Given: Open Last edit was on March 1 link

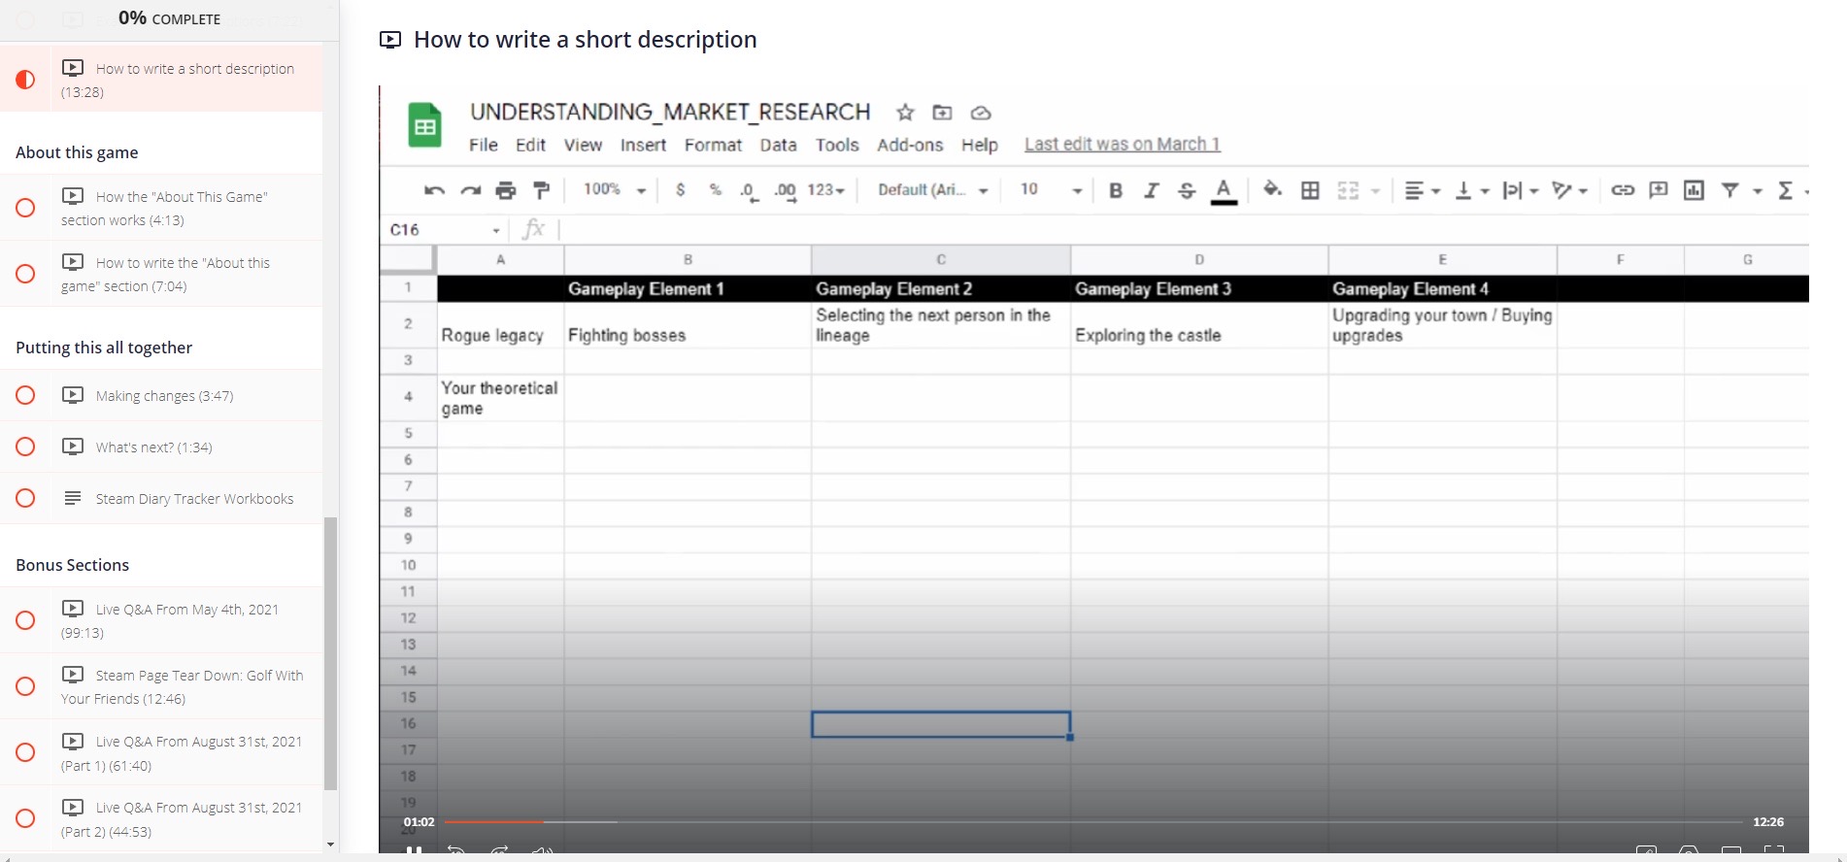Looking at the screenshot, I should (1122, 144).
